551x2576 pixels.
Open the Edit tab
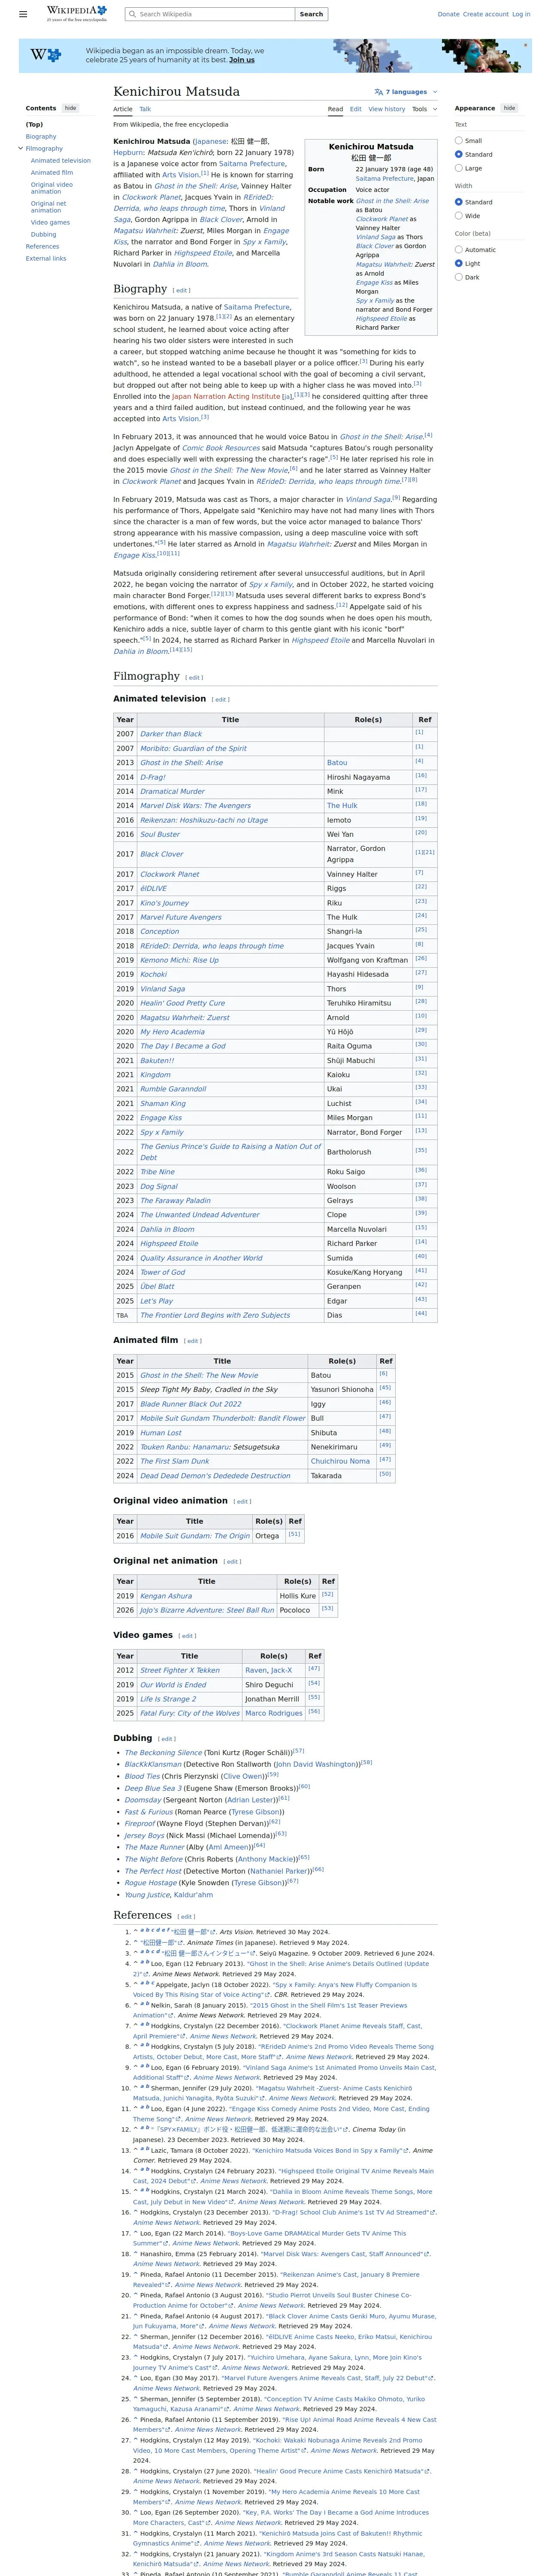[x=356, y=109]
